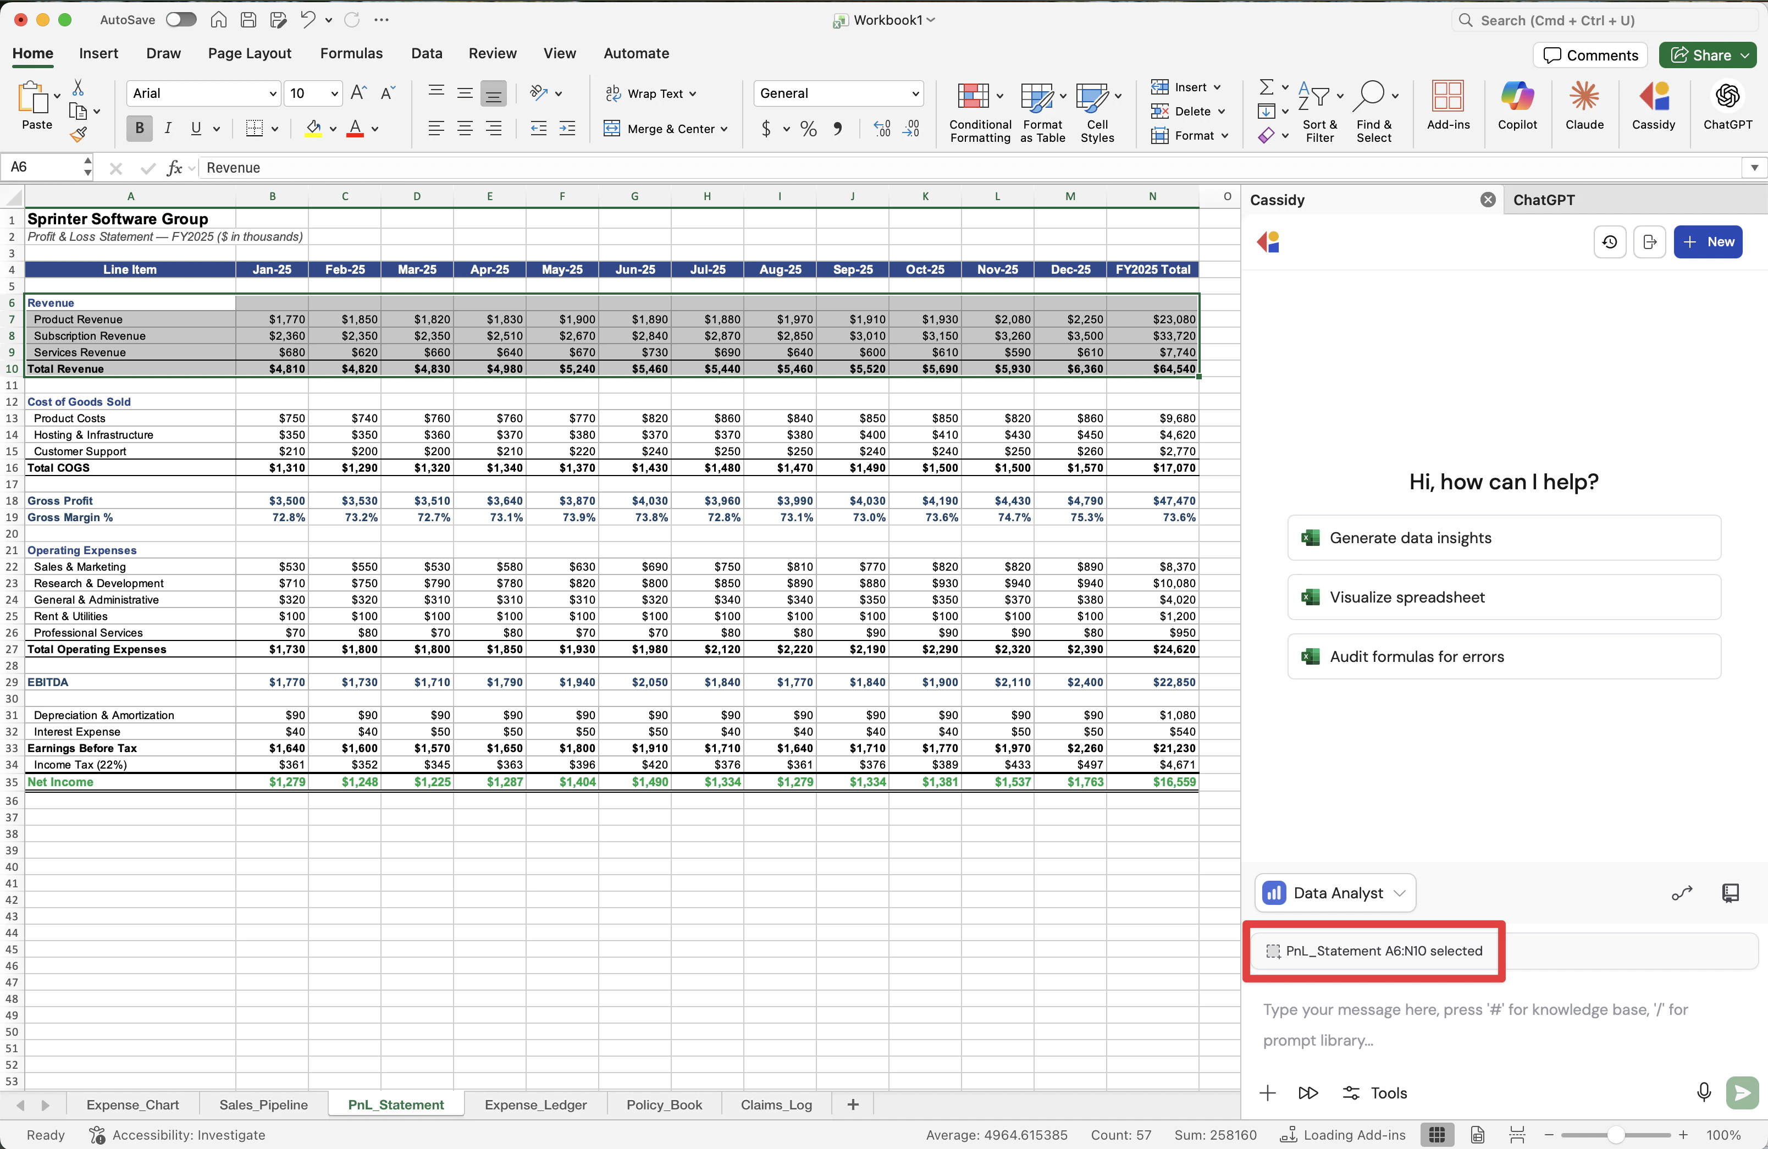1768x1149 pixels.
Task: Click Visualize spreadsheet suggestion
Action: (x=1504, y=597)
